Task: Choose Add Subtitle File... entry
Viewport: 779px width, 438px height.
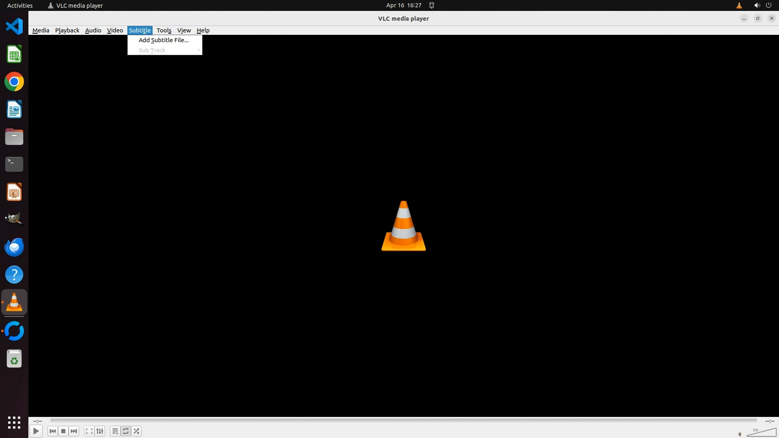Action: click(x=164, y=40)
